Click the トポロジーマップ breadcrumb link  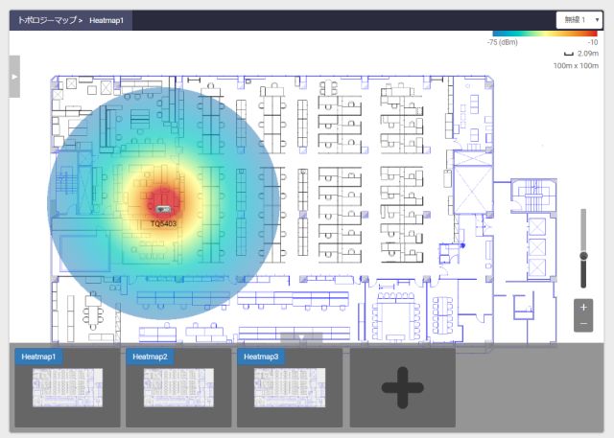(47, 20)
